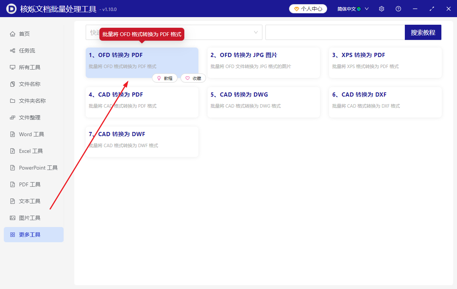Click the Excel 工具 sheet icon
Viewport: 457px width, 289px height.
pos(13,151)
